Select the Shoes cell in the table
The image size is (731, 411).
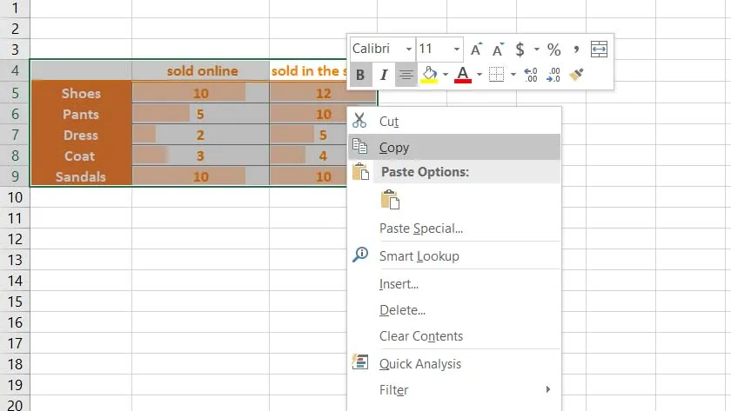(81, 93)
